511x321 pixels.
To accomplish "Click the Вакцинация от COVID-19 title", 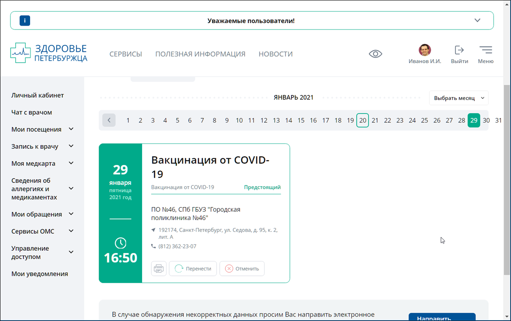I will [x=210, y=167].
